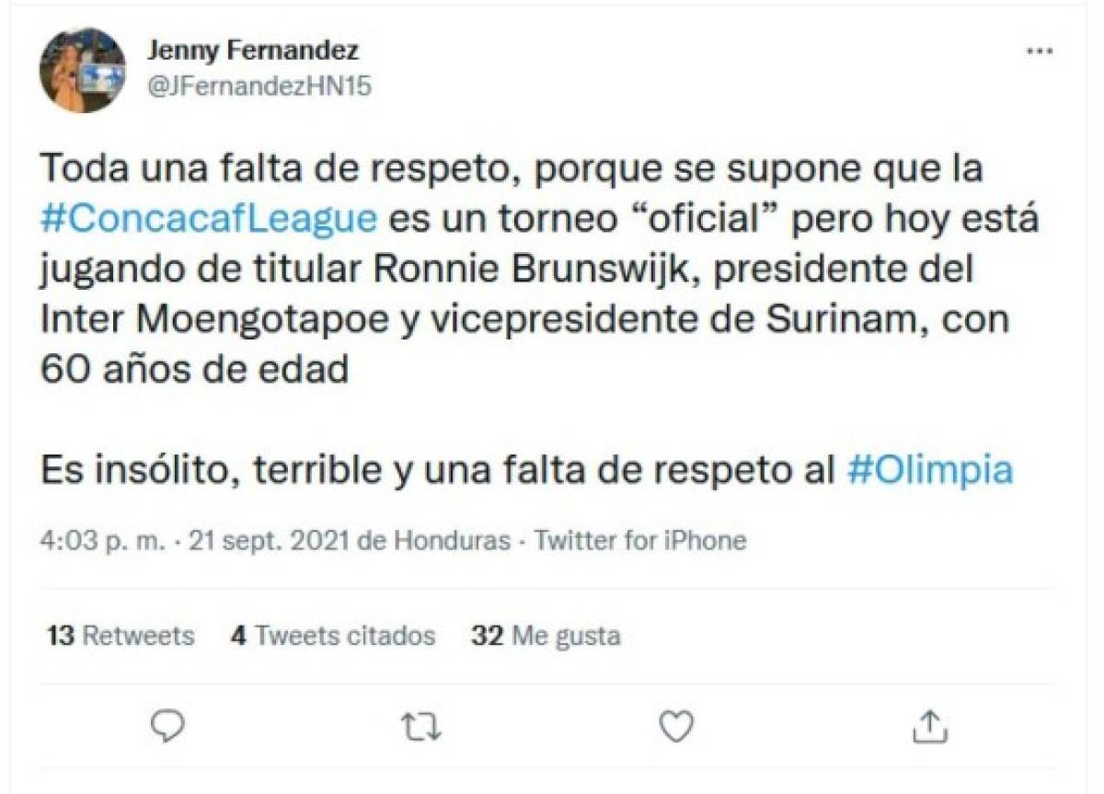Open the Twitter for iPhone source link
Screen dimensions: 1104x794
pyautogui.click(x=639, y=540)
